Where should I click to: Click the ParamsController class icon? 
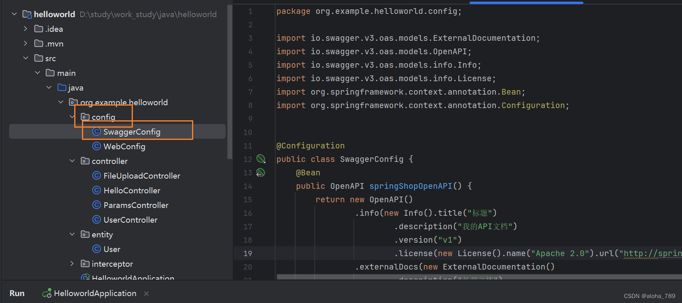click(x=97, y=205)
